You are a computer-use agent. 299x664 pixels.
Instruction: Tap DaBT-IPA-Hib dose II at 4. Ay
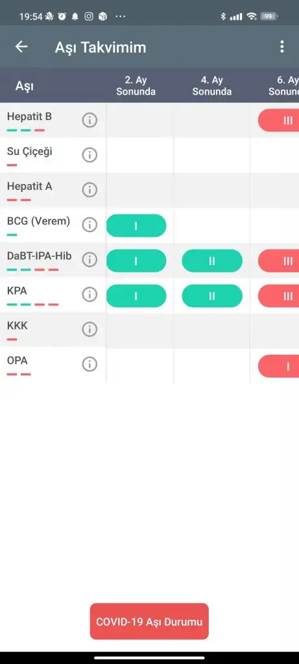point(212,261)
